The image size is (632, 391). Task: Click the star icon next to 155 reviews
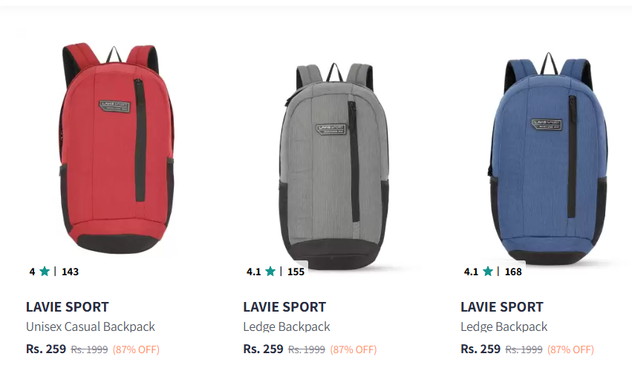pyautogui.click(x=270, y=272)
